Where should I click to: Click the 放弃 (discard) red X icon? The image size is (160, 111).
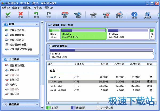click(x=21, y=14)
